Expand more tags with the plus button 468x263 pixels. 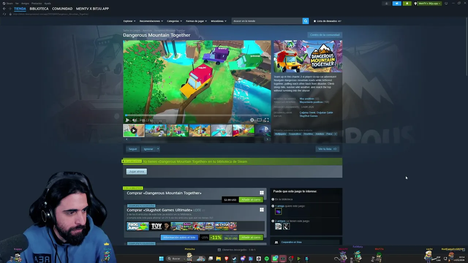pyautogui.click(x=335, y=134)
